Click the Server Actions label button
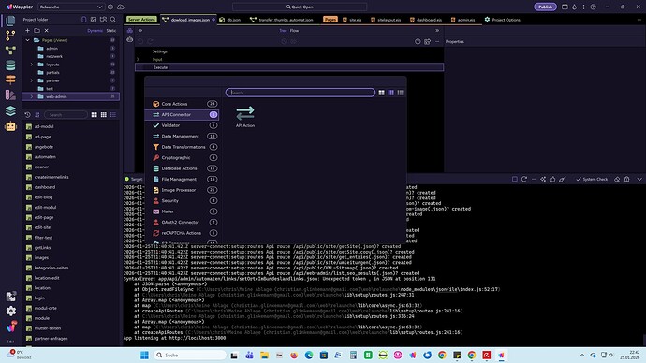 pyautogui.click(x=141, y=20)
